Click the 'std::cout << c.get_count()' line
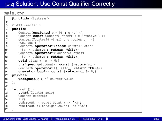 50,103
